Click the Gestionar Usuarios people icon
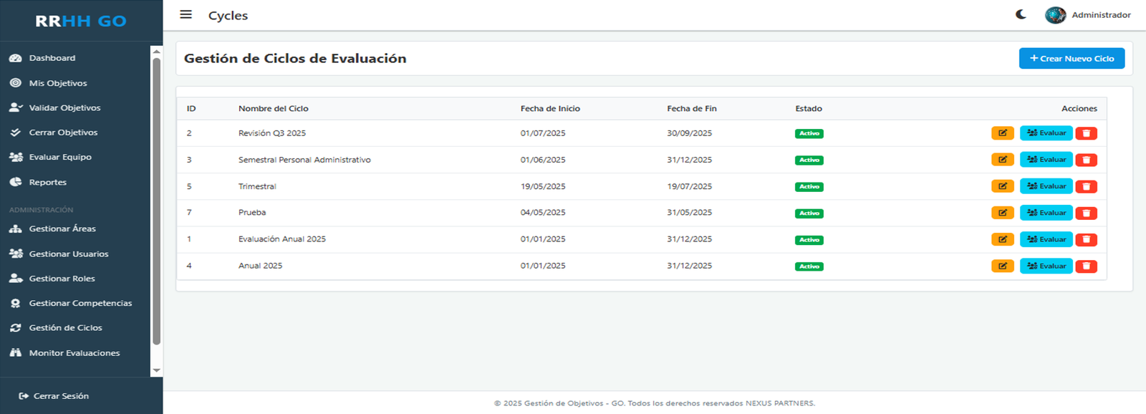The height and width of the screenshot is (414, 1146). tap(15, 254)
